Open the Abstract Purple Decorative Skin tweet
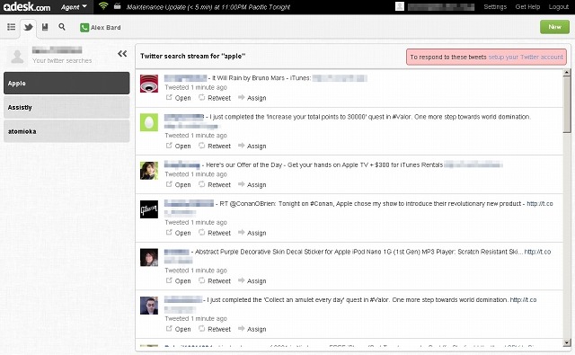This screenshot has height=355, width=575. [x=179, y=281]
